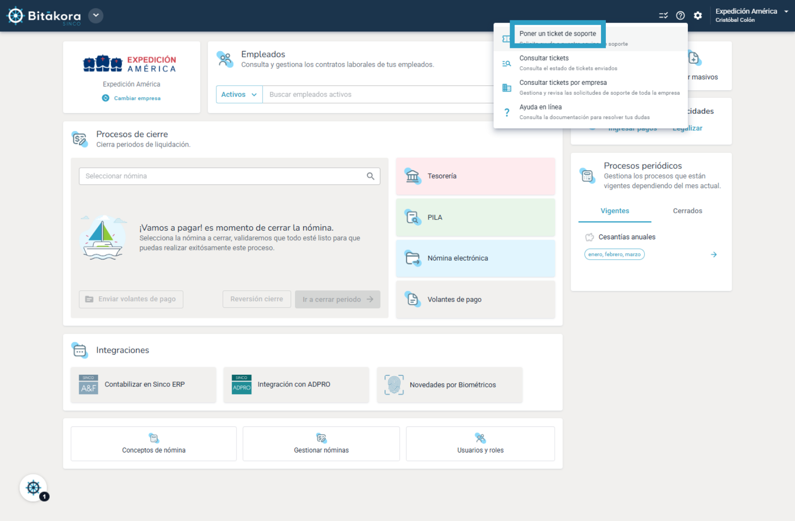The height and width of the screenshot is (521, 795).
Task: Click the Legalizar link
Action: tap(687, 128)
